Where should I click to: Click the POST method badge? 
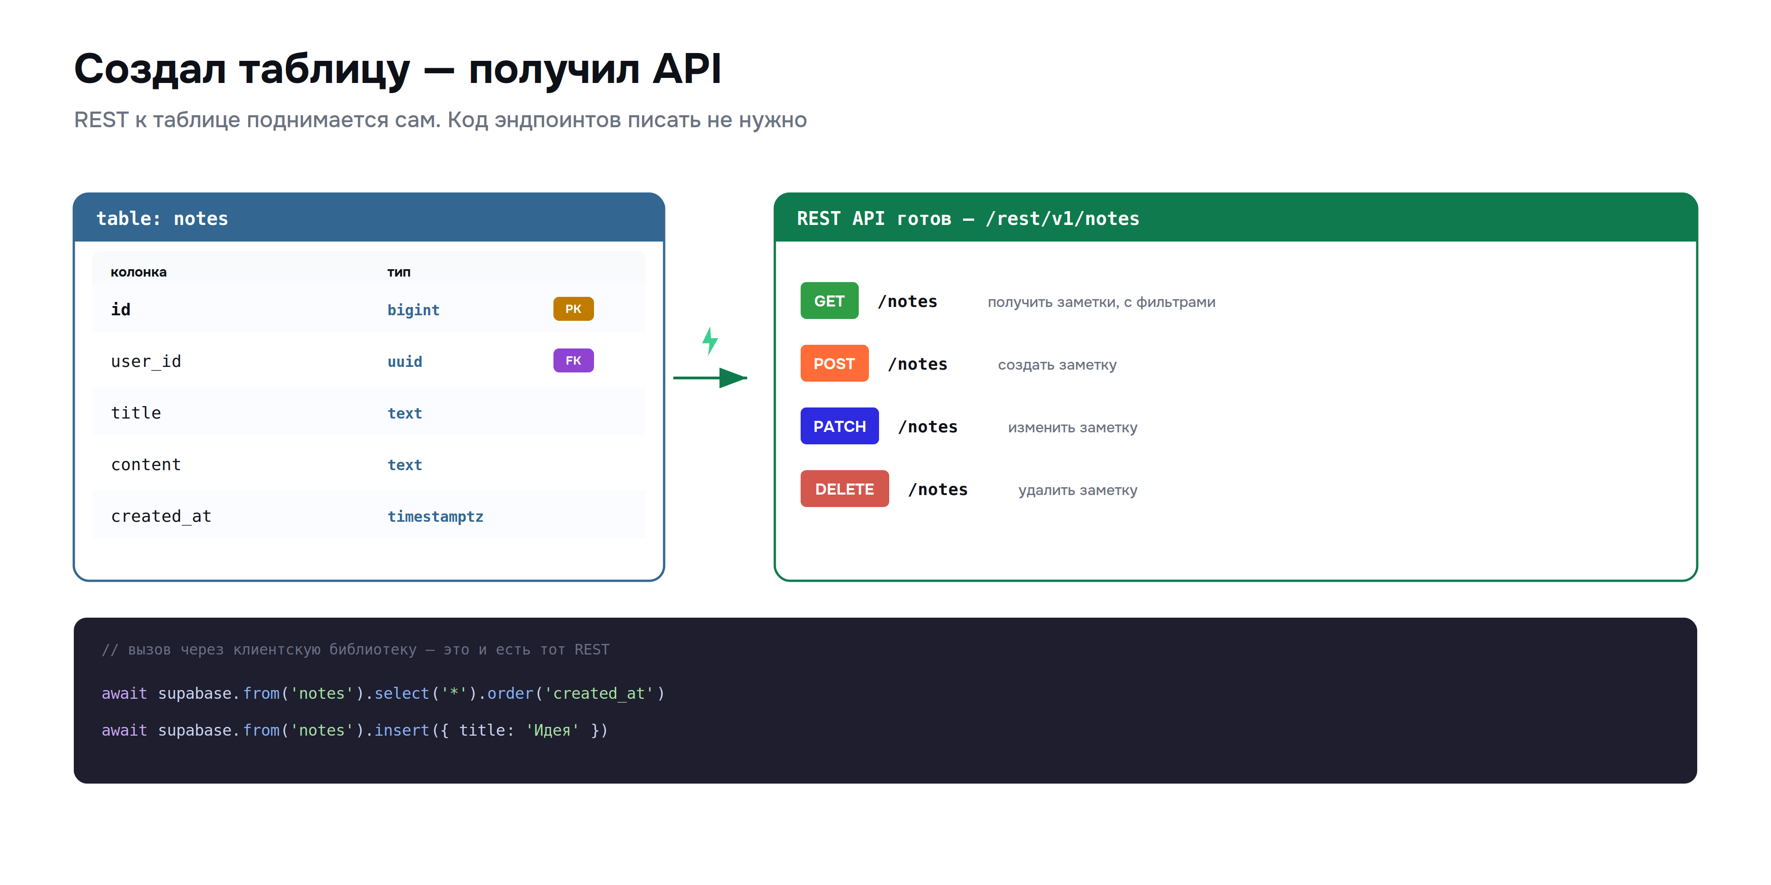pos(834,364)
